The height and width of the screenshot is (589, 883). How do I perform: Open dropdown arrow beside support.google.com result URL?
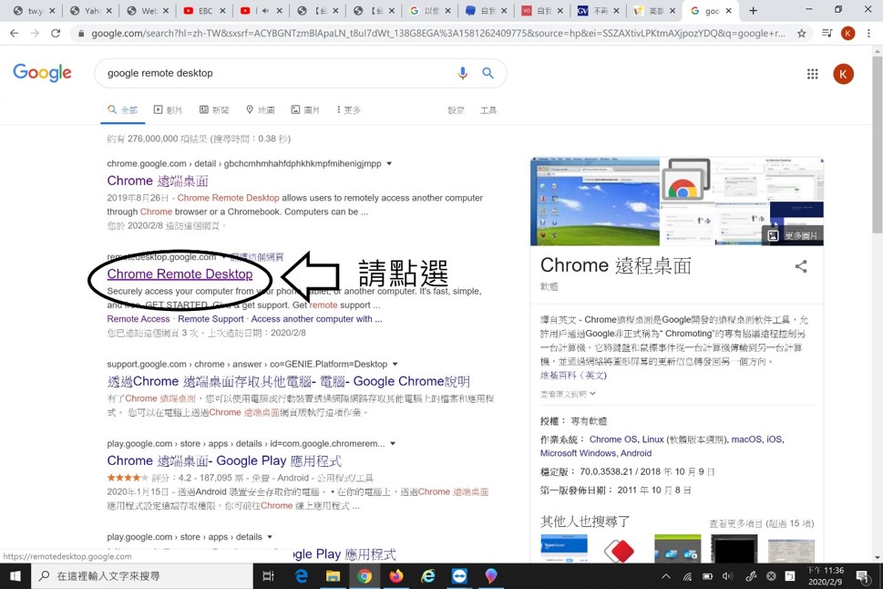coord(395,364)
